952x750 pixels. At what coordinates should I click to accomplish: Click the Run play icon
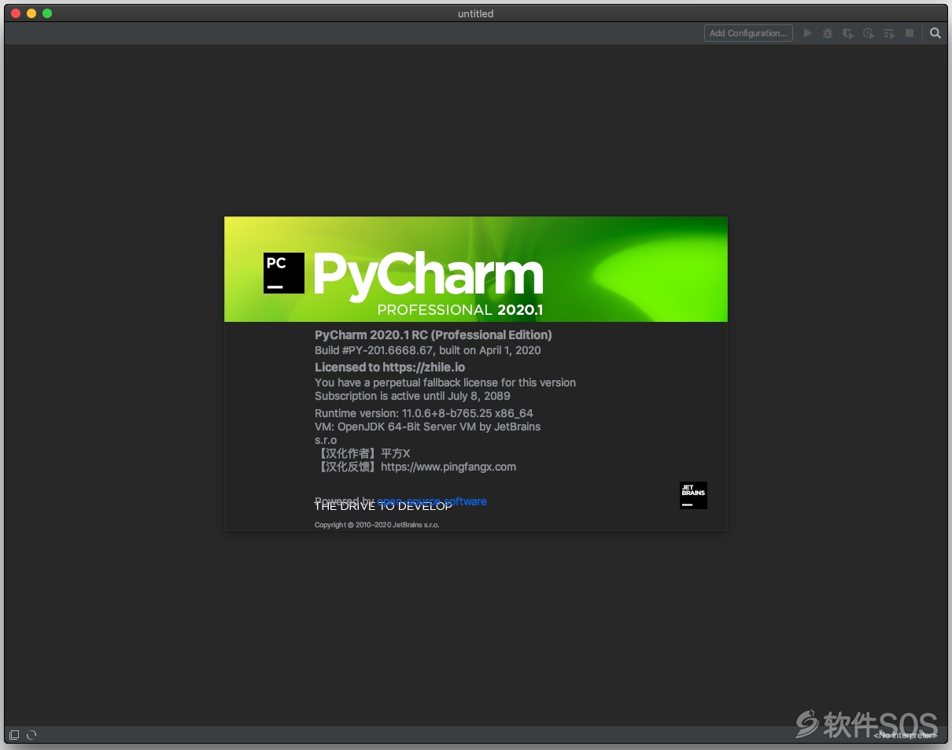(x=807, y=33)
